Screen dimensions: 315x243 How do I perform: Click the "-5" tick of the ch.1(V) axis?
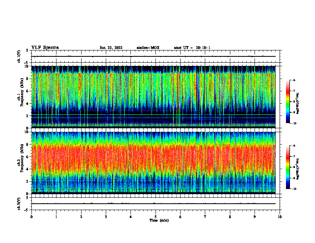pyautogui.click(x=27, y=63)
